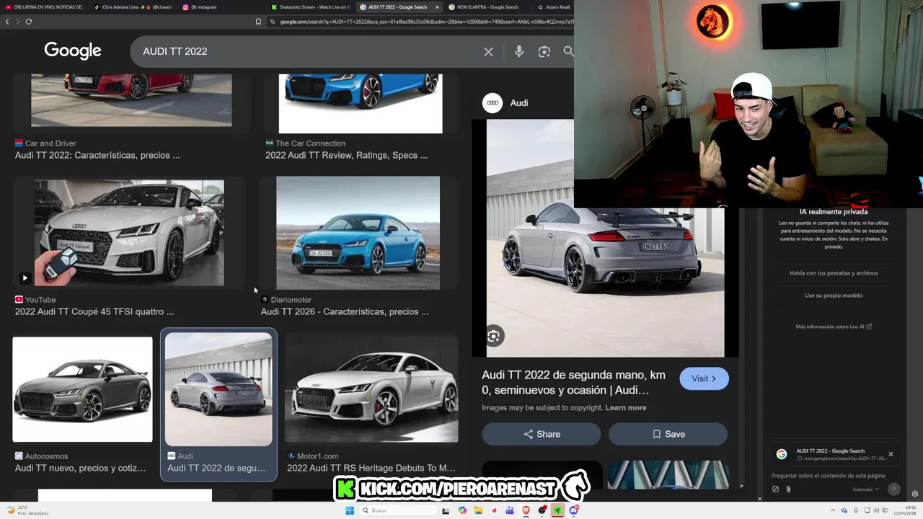This screenshot has width=923, height=519.
Task: Open Audi TT nuevo, precios y cotiz title
Action: pyautogui.click(x=80, y=468)
